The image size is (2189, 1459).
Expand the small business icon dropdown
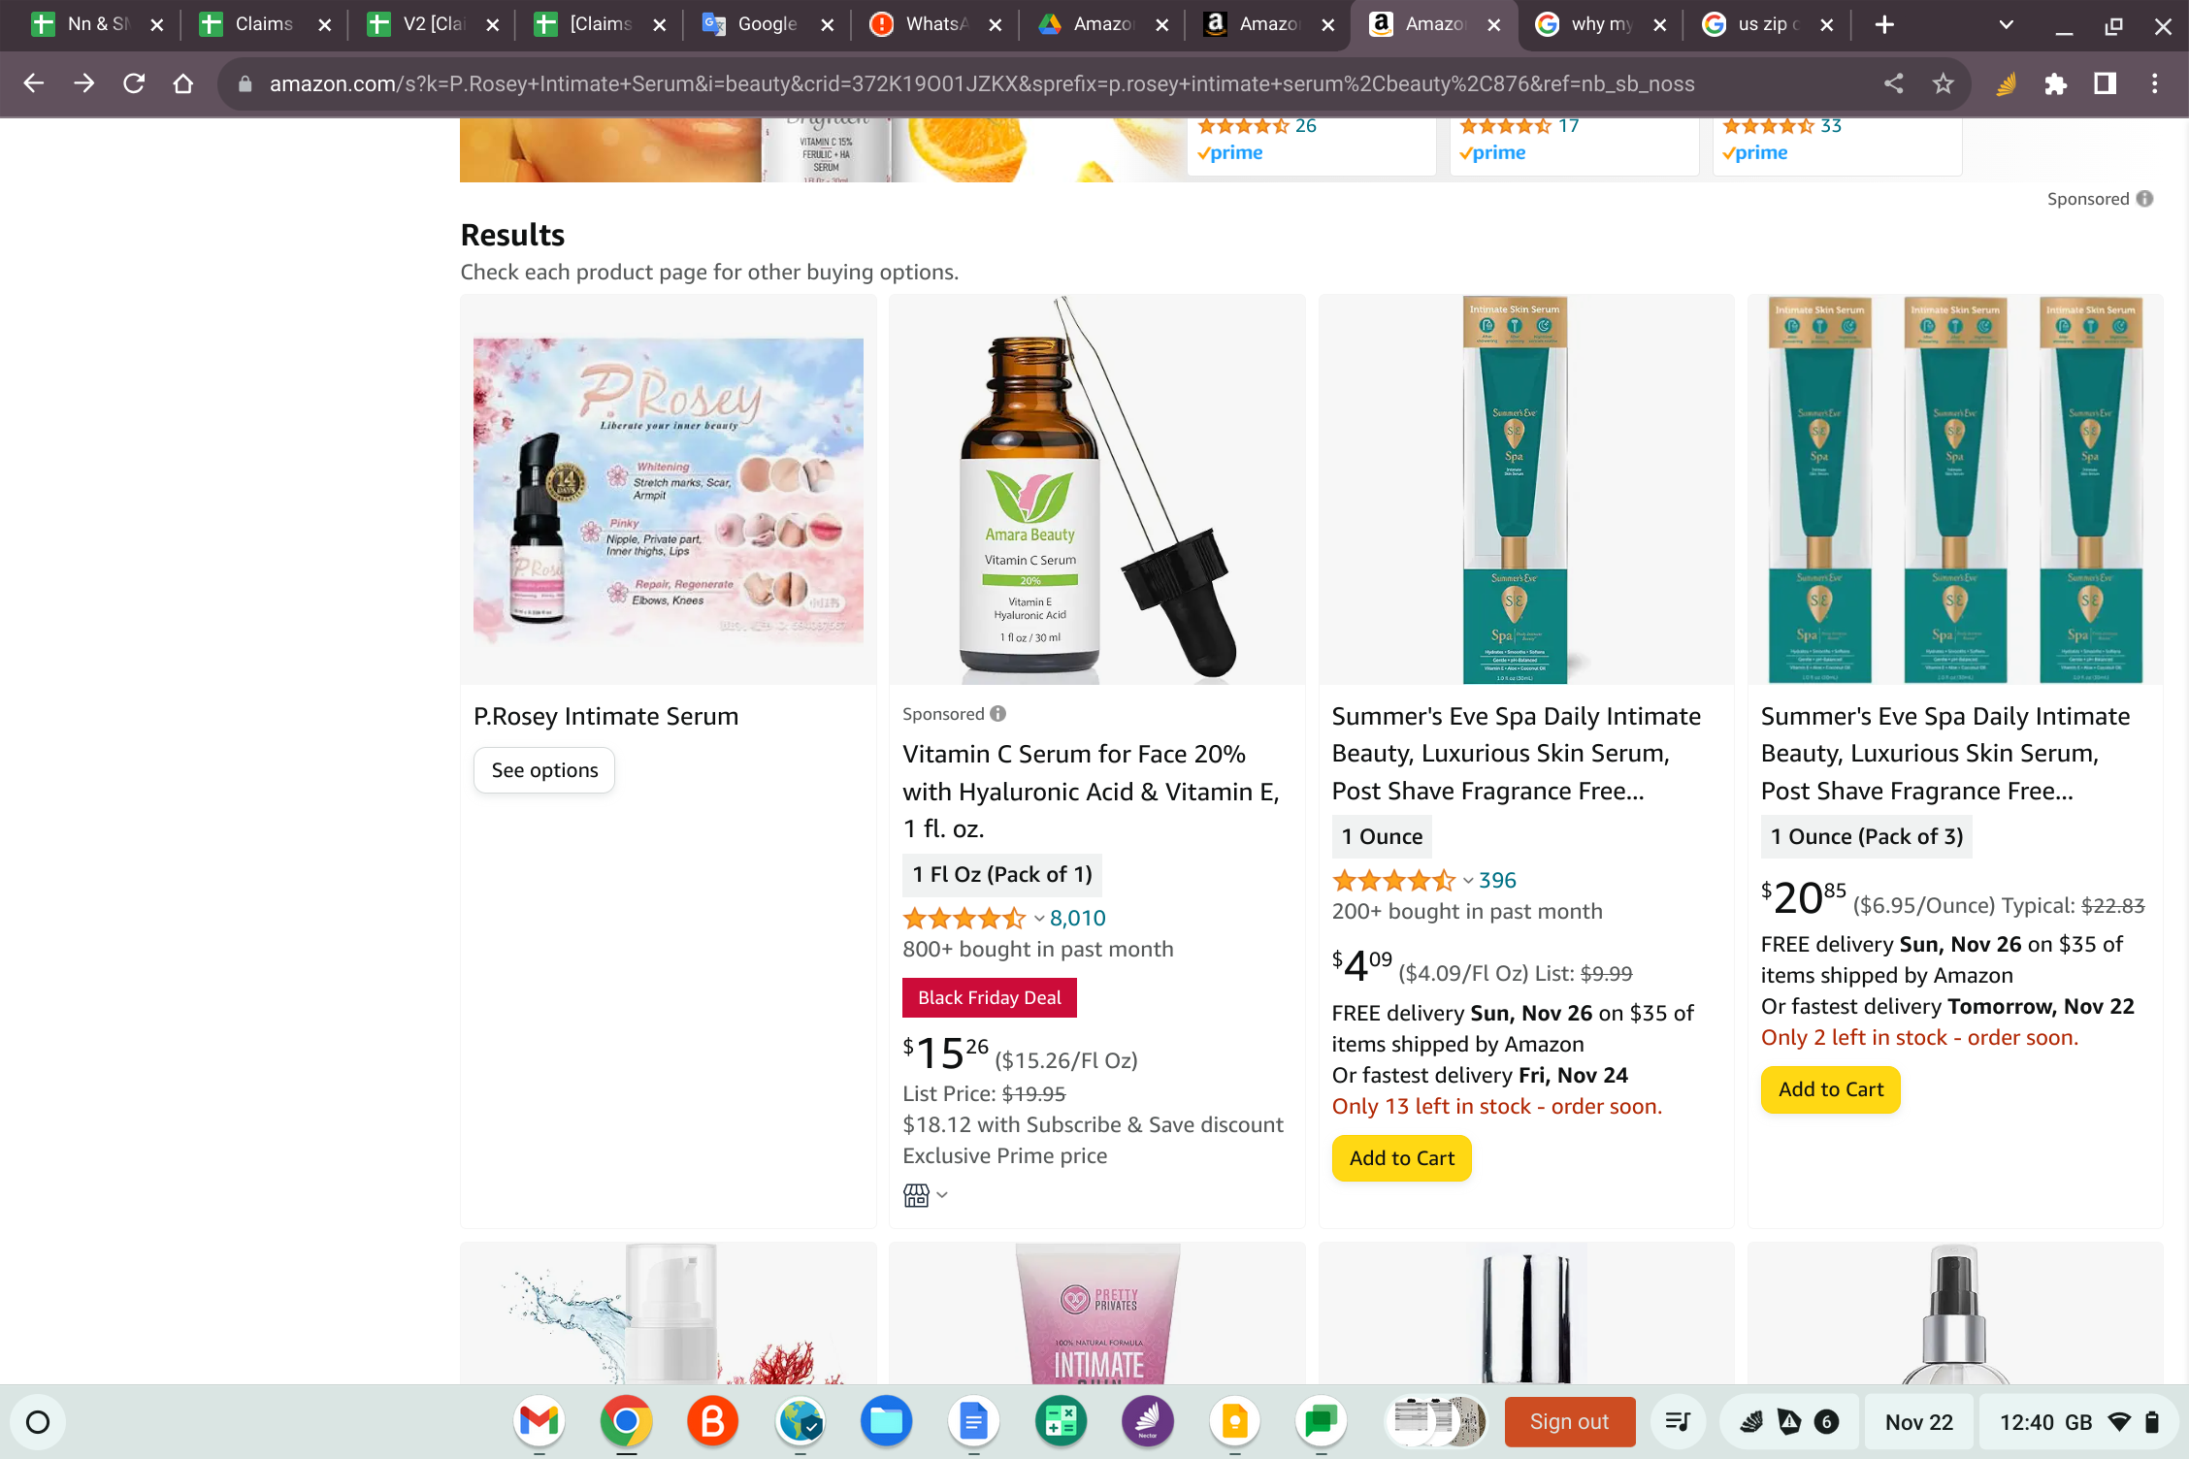coord(927,1195)
